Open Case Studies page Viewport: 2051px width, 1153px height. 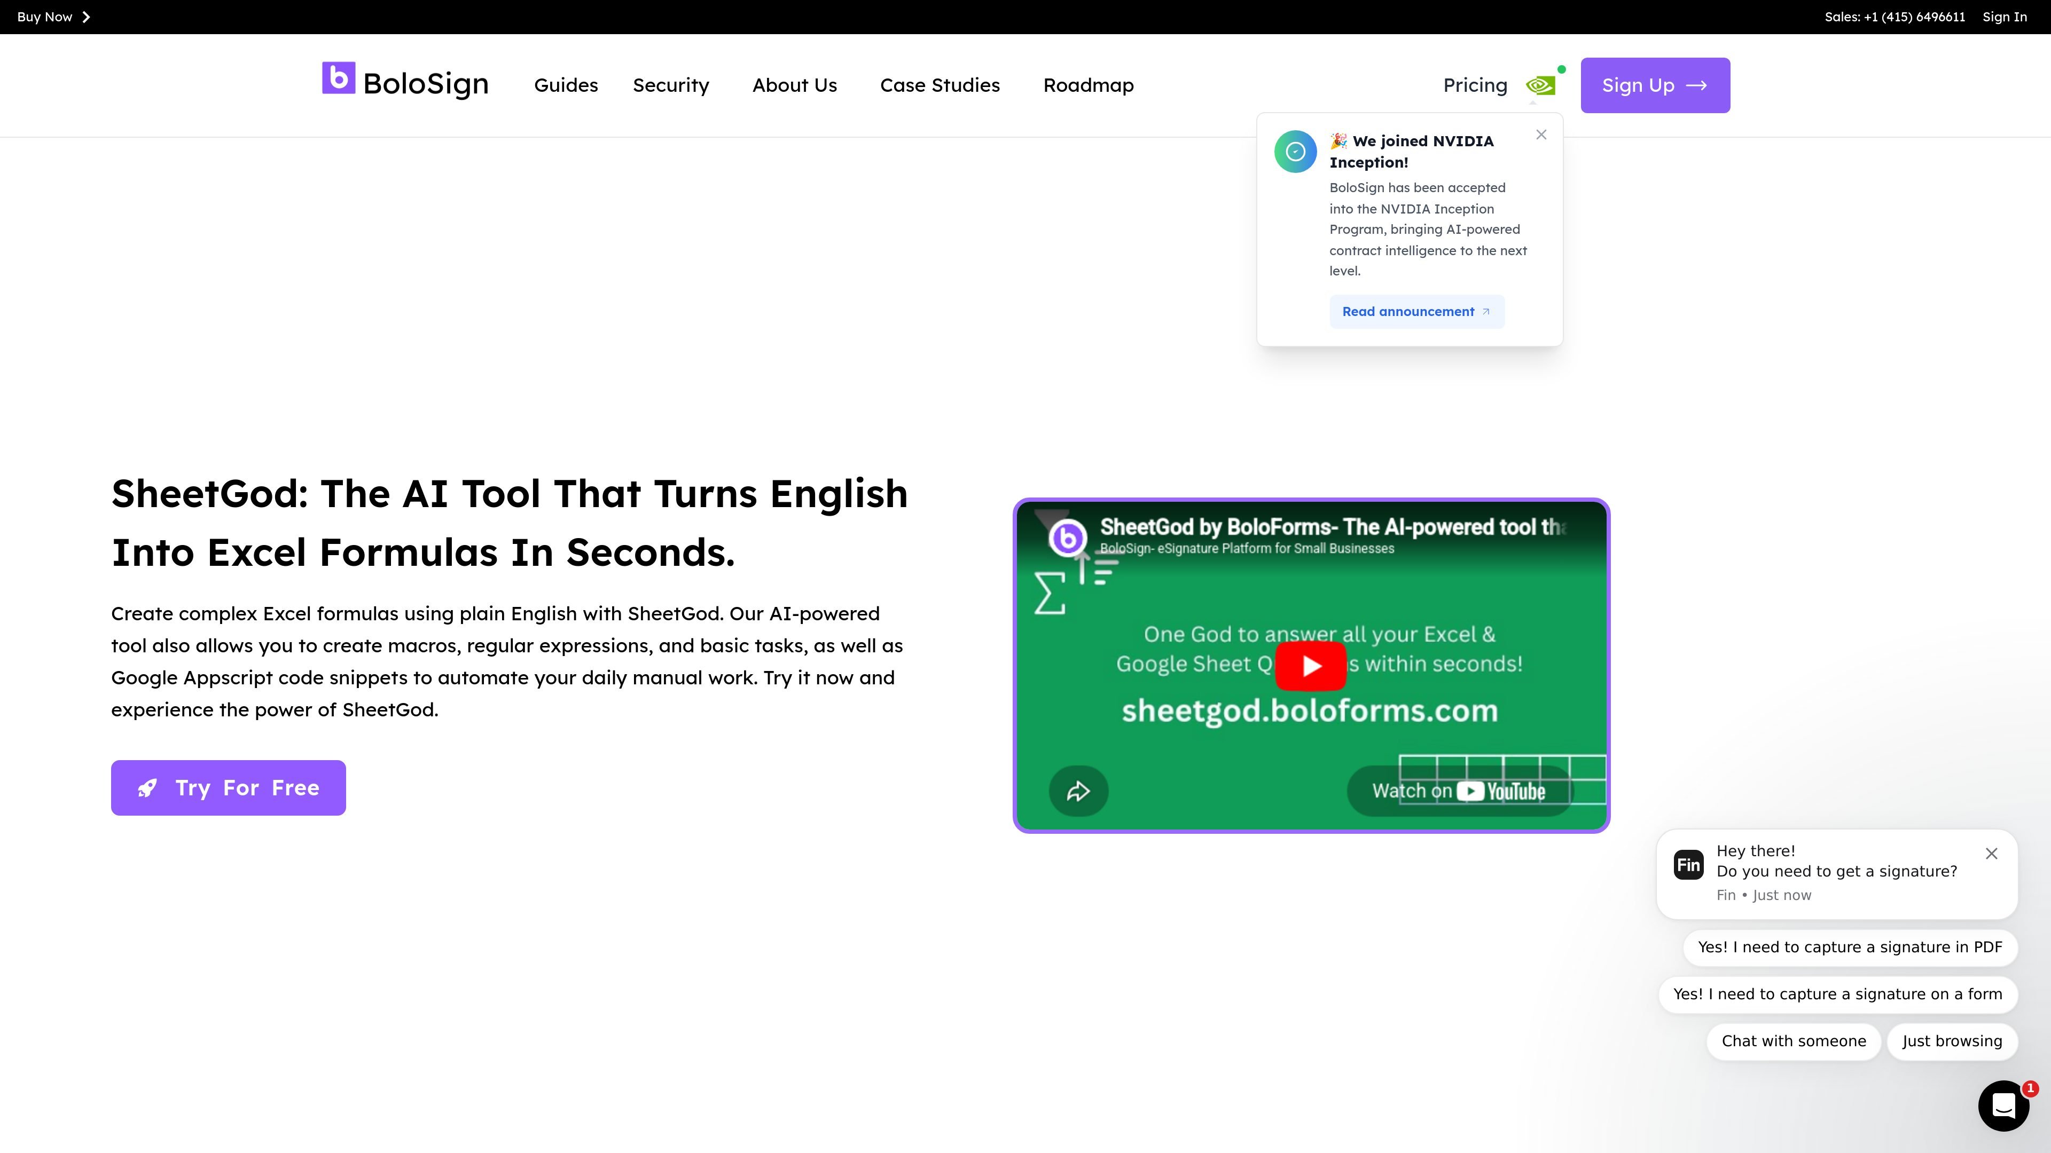(940, 85)
